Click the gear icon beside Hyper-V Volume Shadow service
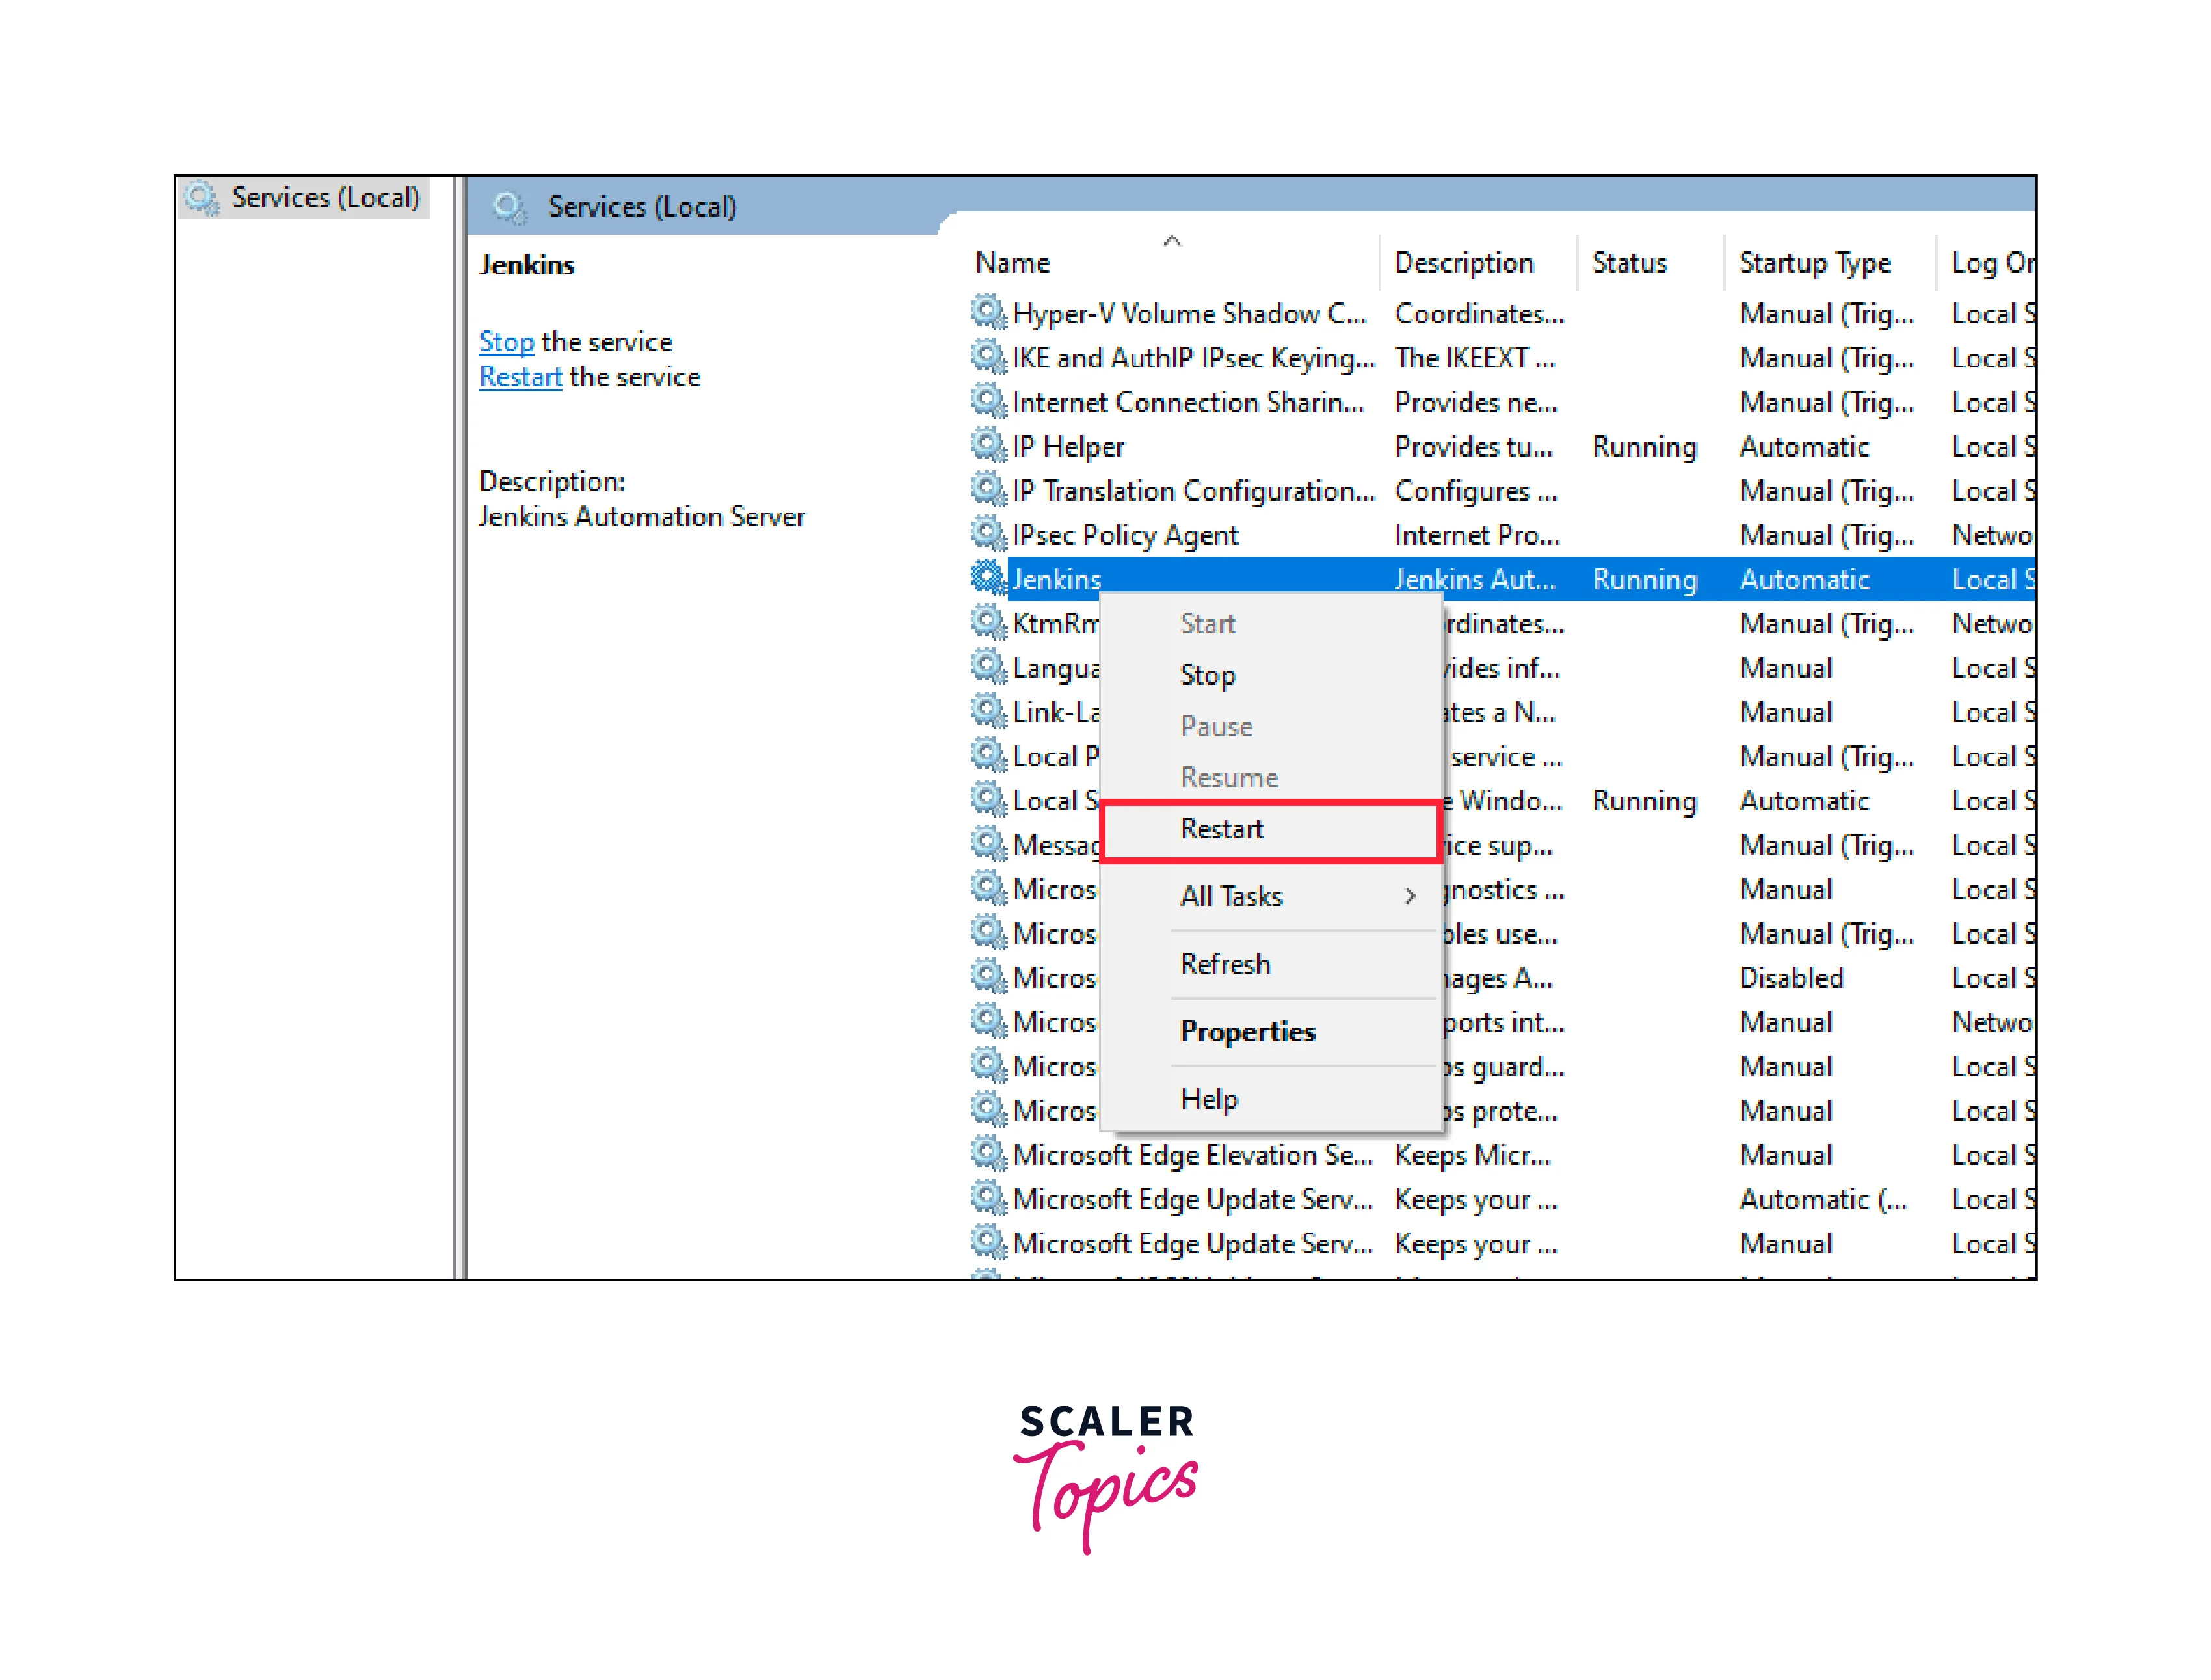This screenshot has width=2211, height=1680. pyautogui.click(x=988, y=312)
